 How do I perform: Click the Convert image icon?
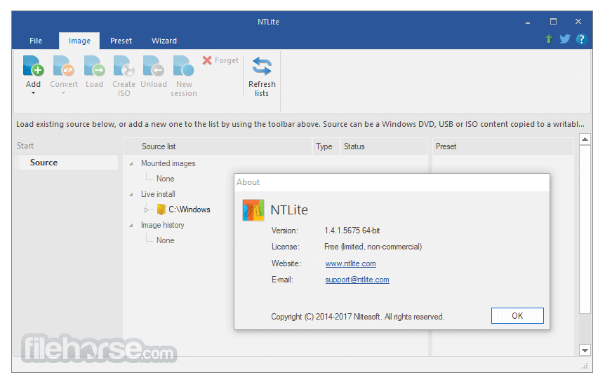(64, 66)
